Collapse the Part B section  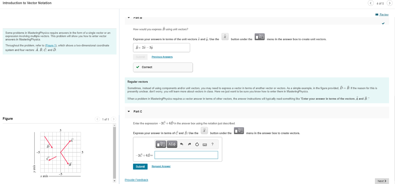129,17
